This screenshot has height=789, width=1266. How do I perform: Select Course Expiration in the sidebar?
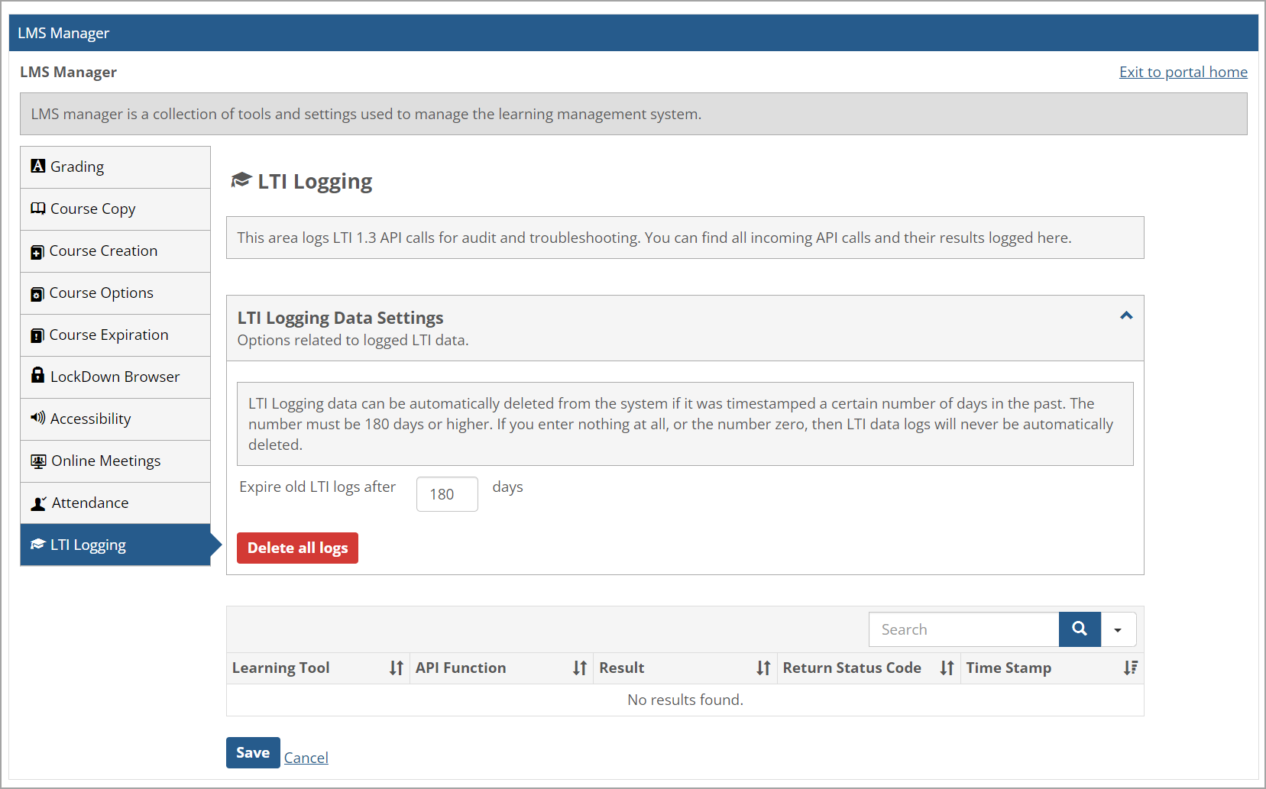(x=108, y=335)
